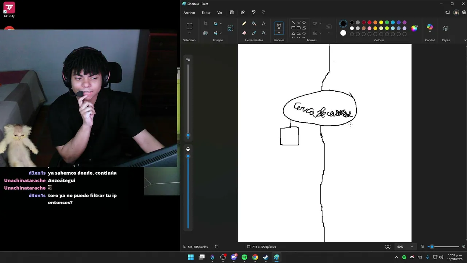This screenshot has height=263, width=467.
Task: Undo the last action
Action: [x=254, y=12]
